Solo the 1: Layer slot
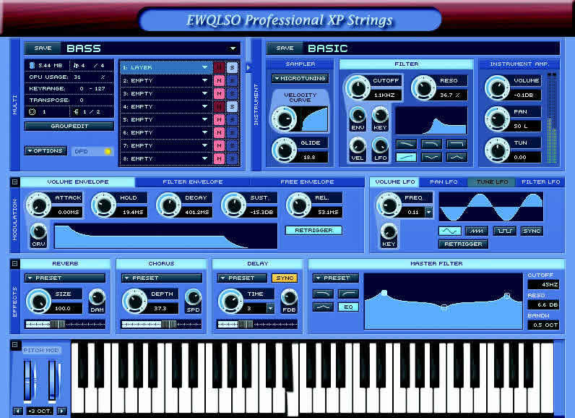Image resolution: width=575 pixels, height=418 pixels. click(232, 67)
